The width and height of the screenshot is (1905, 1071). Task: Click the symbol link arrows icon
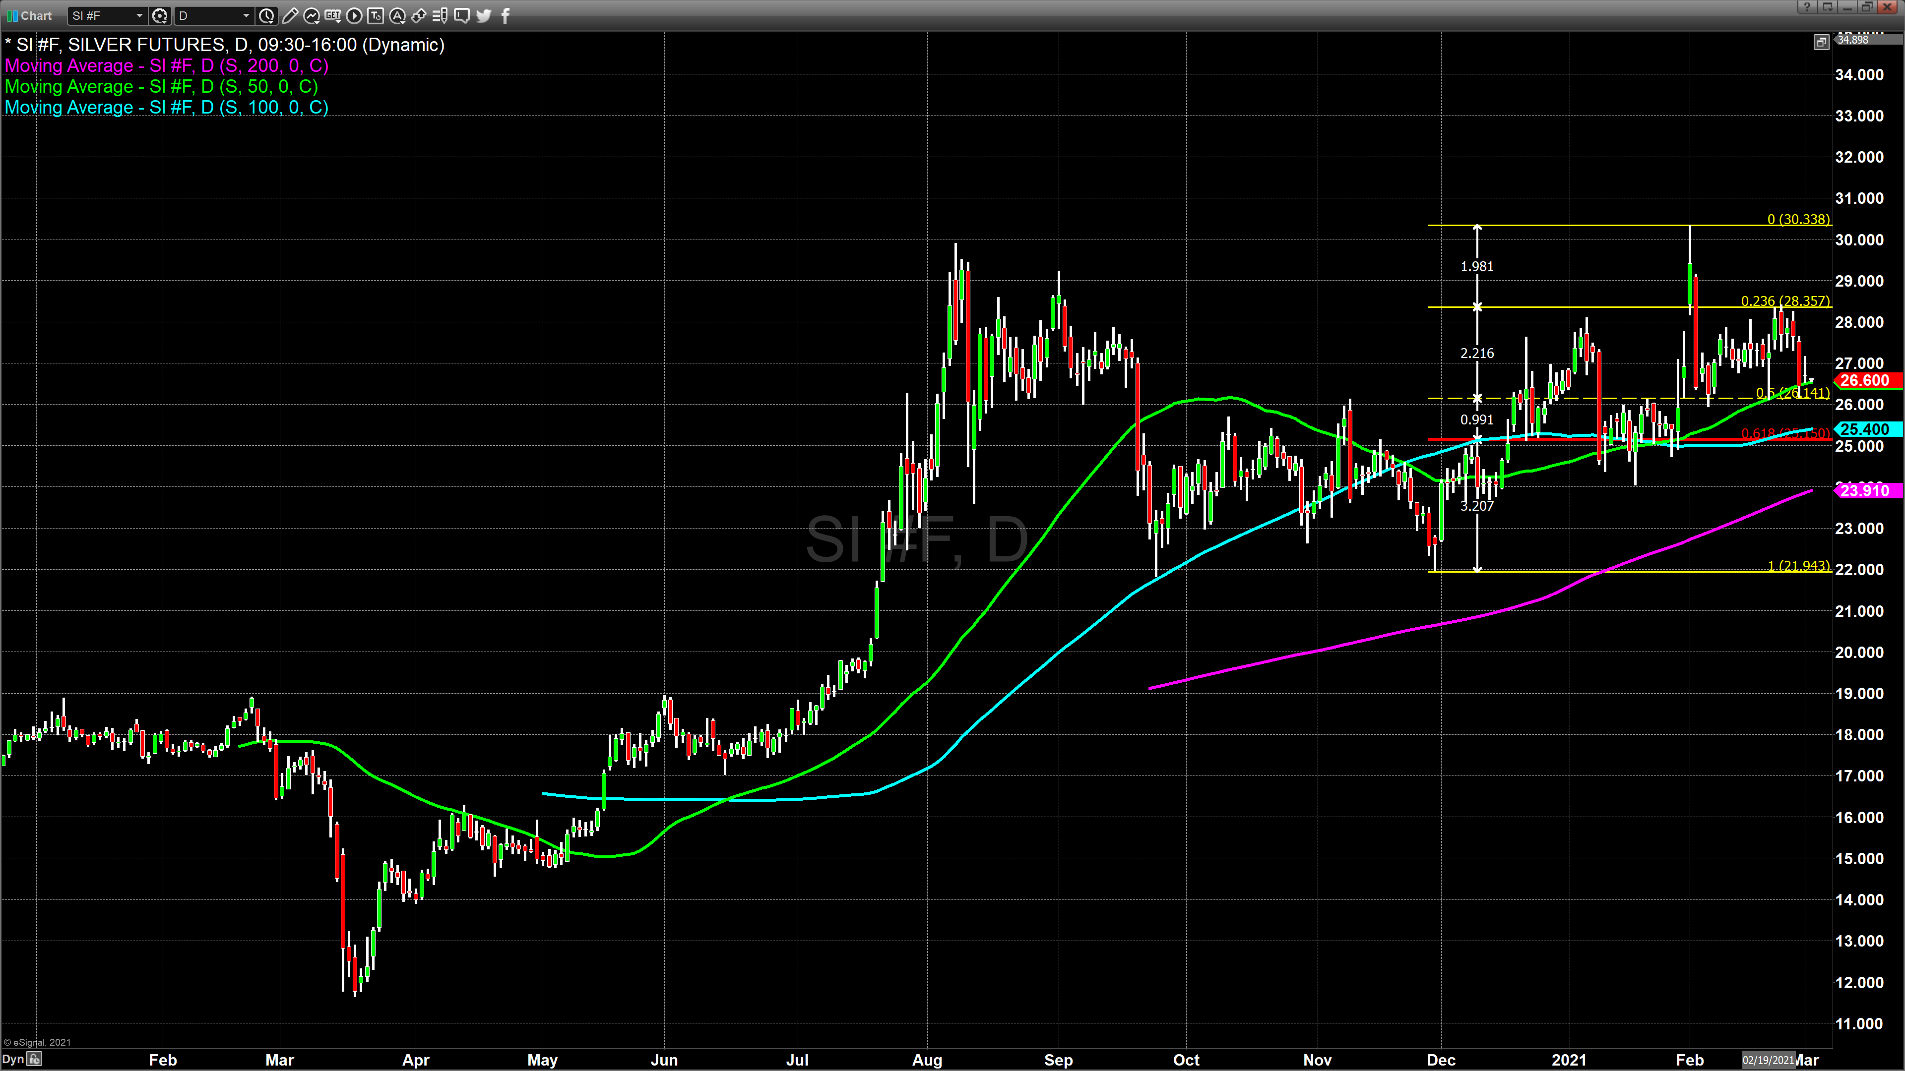click(x=419, y=15)
